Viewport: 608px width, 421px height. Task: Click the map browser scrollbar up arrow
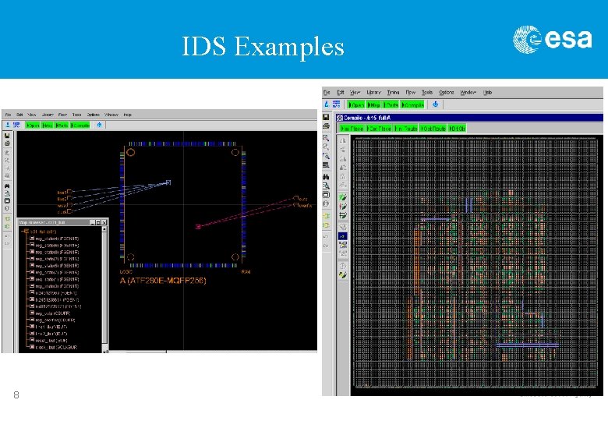click(x=104, y=229)
